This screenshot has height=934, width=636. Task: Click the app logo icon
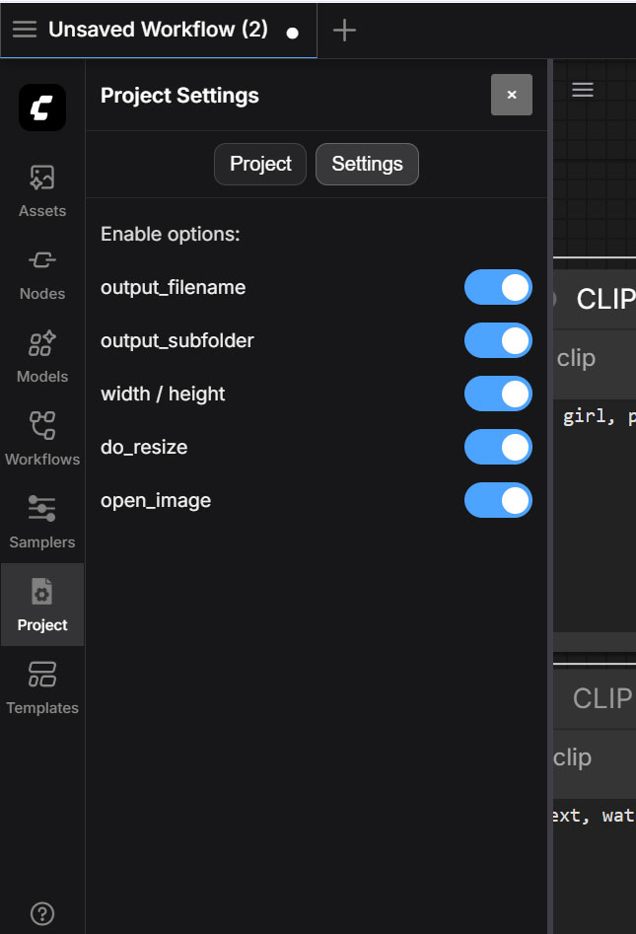[x=41, y=108]
